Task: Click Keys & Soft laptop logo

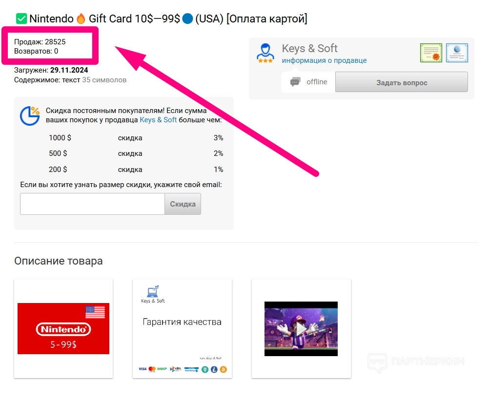Action: point(153,294)
